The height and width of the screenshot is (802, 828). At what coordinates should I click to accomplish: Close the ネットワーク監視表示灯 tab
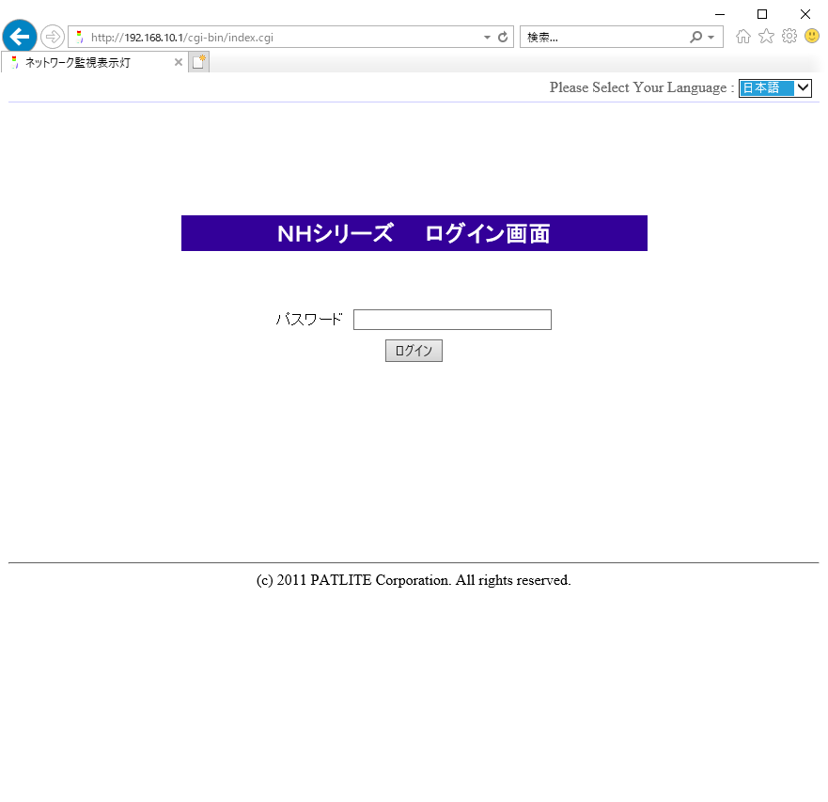179,62
